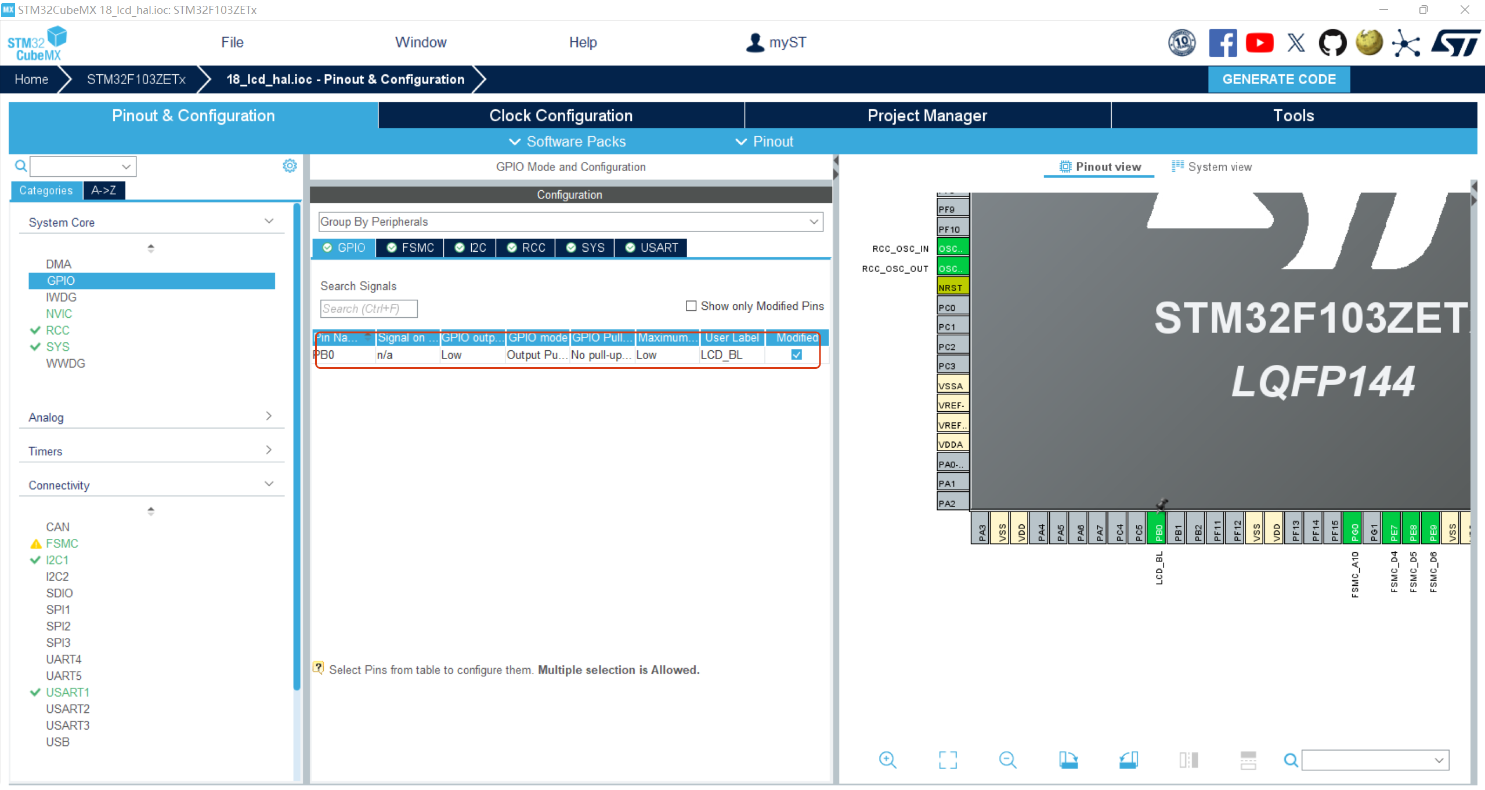The width and height of the screenshot is (1485, 790).
Task: Click the fit-to-screen pinout icon
Action: click(x=948, y=760)
